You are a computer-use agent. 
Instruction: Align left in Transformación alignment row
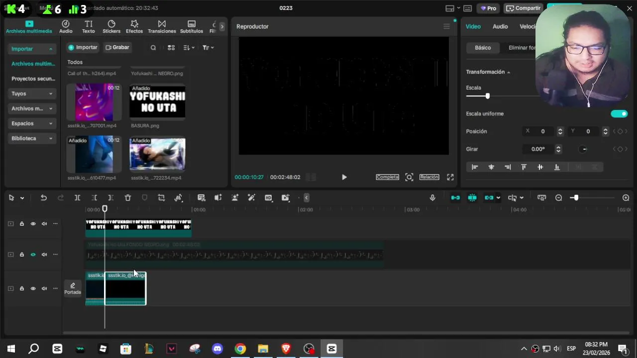point(475,167)
